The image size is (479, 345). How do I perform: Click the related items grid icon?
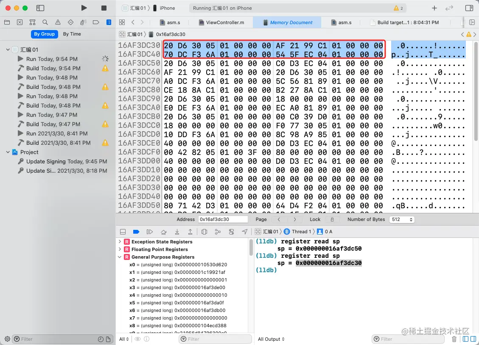pos(122,22)
